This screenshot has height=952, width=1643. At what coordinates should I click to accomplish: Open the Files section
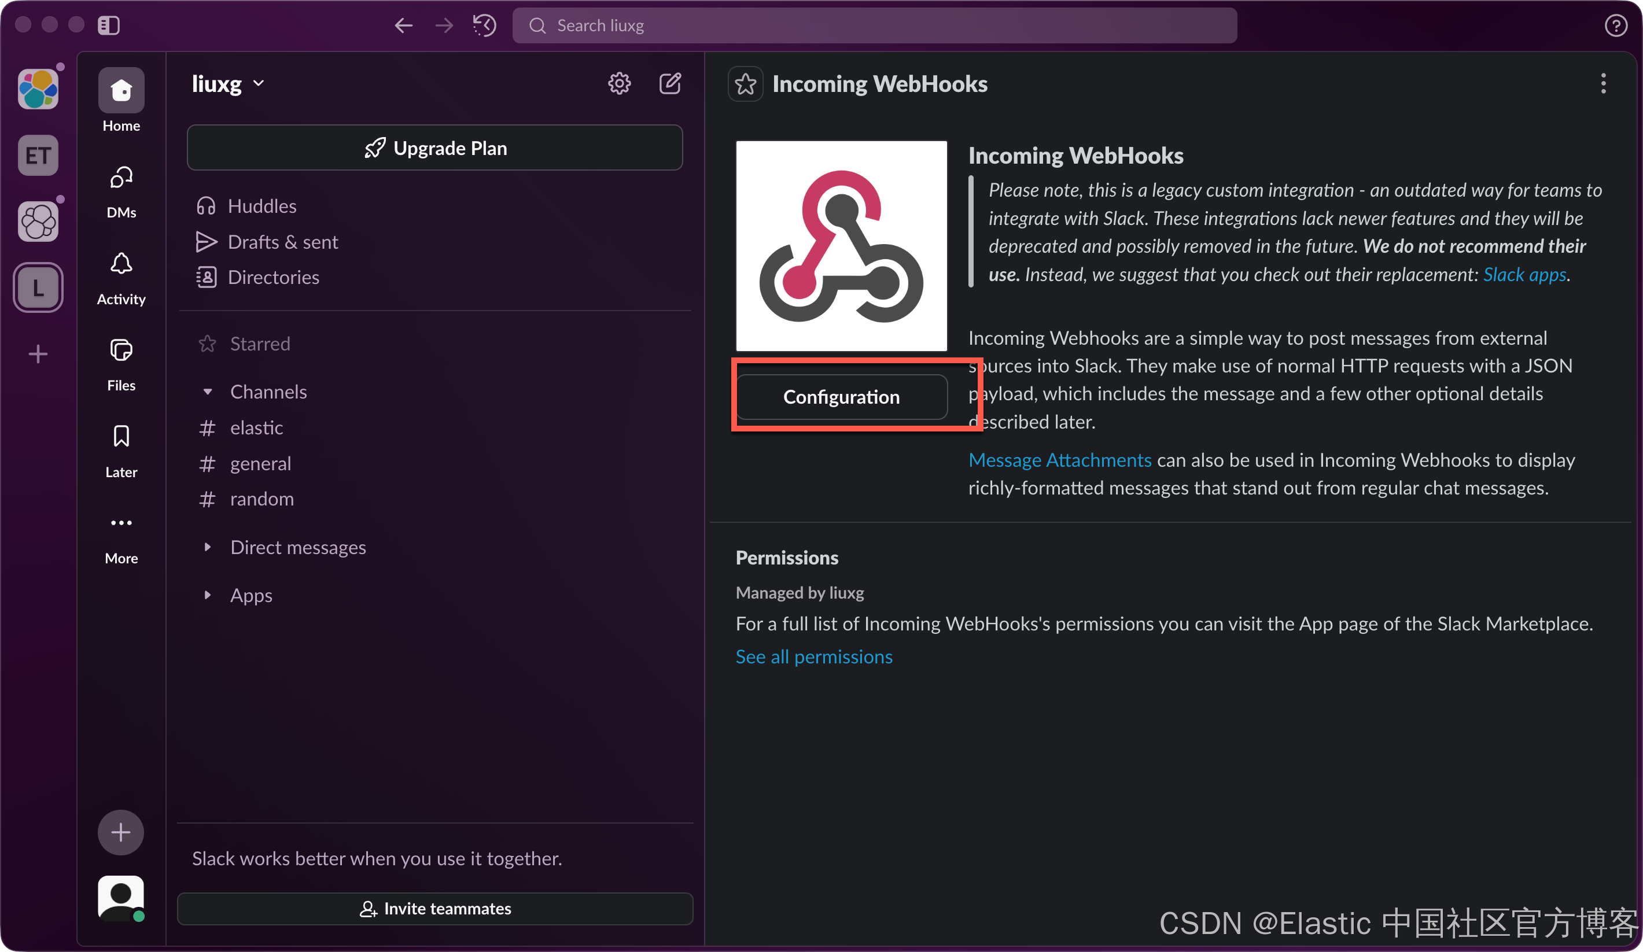coord(120,350)
